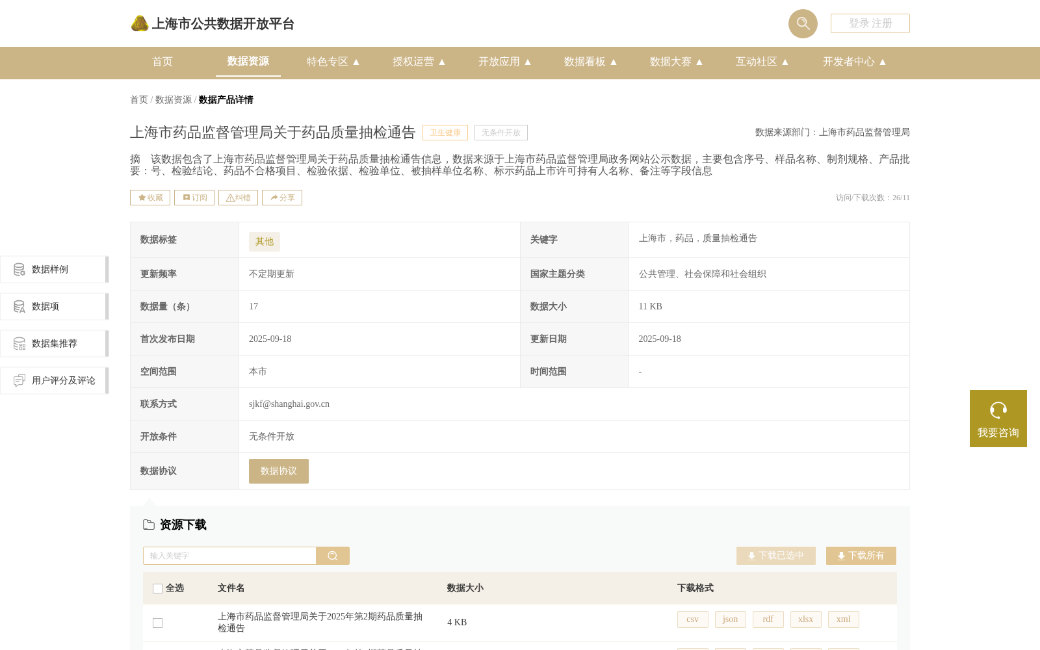The image size is (1040, 650).
Task: Expand the 开发者中心 menu
Action: pos(855,62)
